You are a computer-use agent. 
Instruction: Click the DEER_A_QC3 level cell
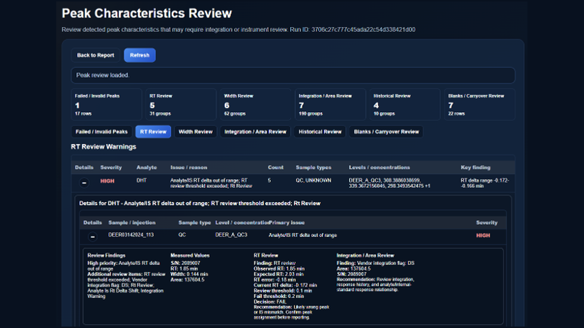pos(231,235)
